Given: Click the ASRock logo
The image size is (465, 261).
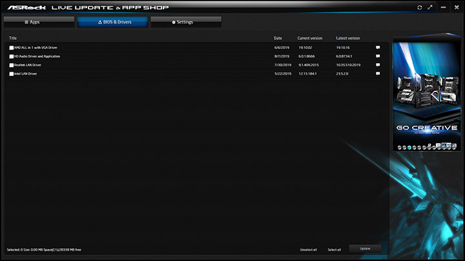Looking at the screenshot, I should (x=26, y=7).
